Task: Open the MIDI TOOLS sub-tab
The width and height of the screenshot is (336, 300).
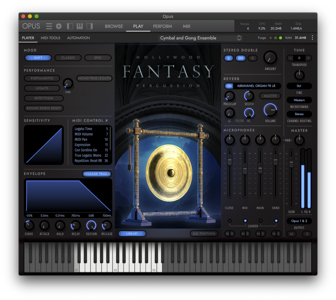Action: coord(50,38)
